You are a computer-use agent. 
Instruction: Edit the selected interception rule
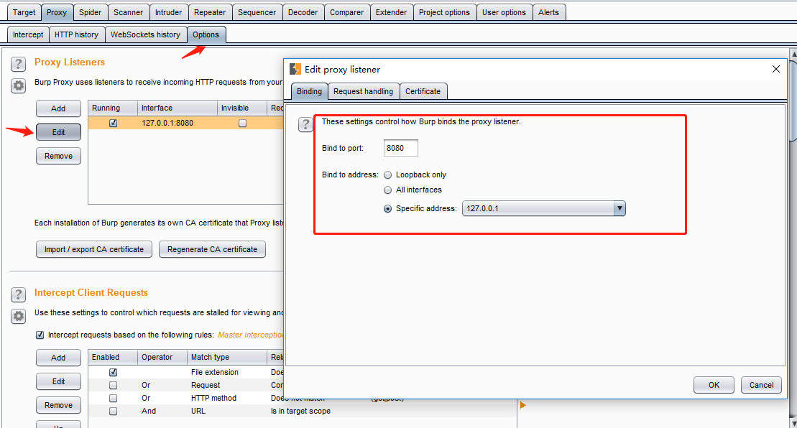58,381
